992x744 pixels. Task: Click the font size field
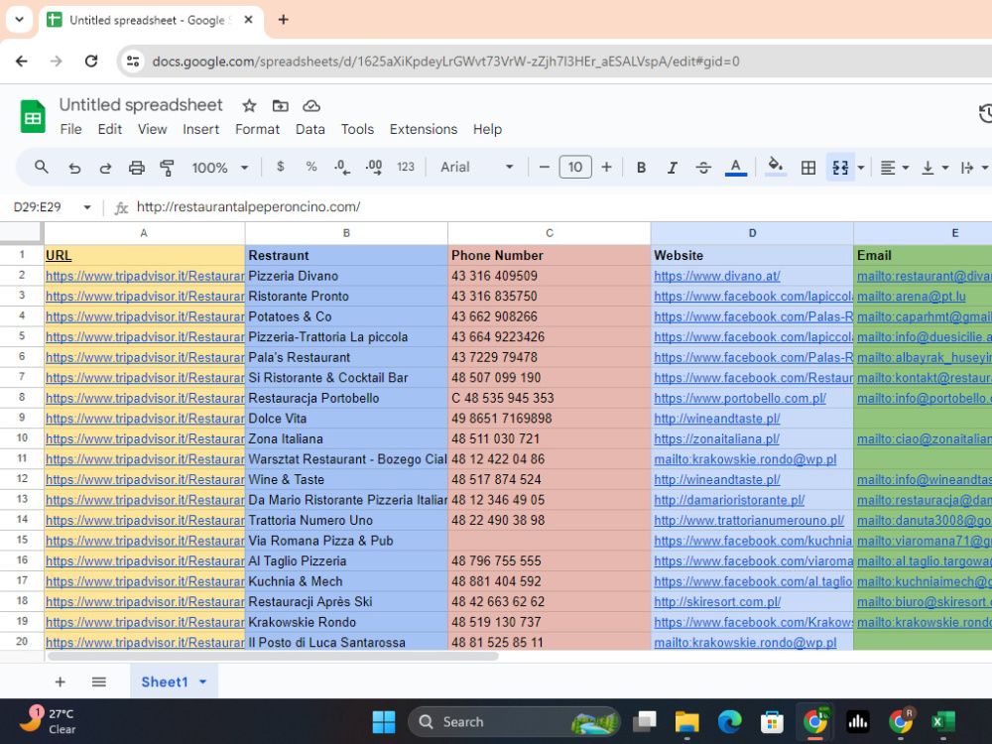click(575, 167)
